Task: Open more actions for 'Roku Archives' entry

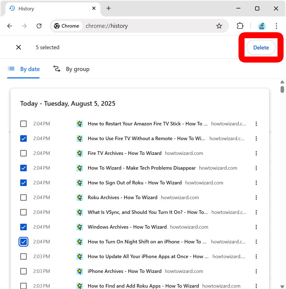Action: tap(256, 197)
